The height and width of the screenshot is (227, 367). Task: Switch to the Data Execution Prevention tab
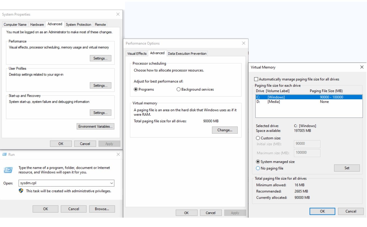tap(187, 53)
